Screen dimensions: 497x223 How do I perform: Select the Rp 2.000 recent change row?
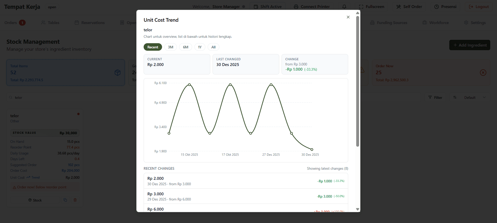click(246, 181)
